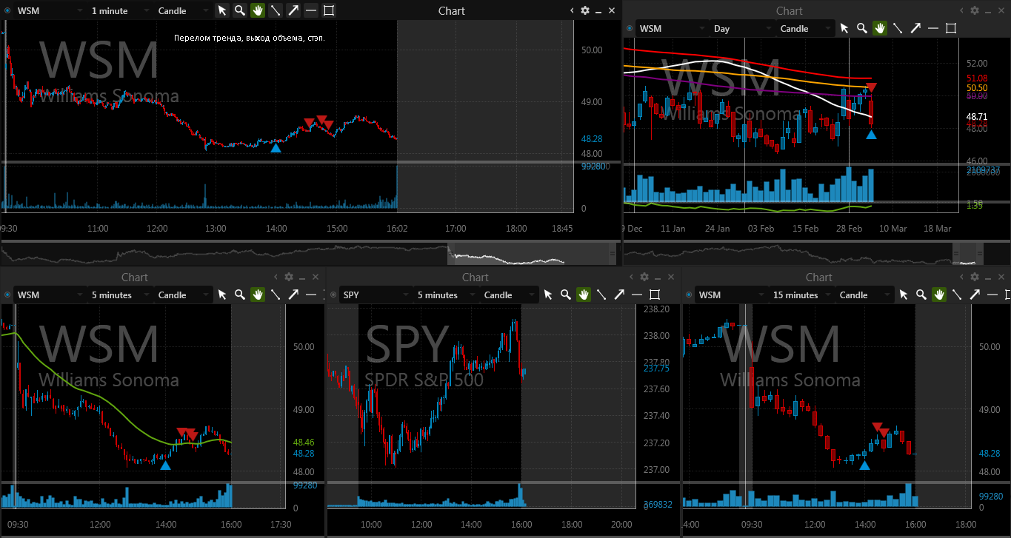Viewport: 1011px width, 538px height.
Task: Open settings gear of WSM Day chart
Action: [x=975, y=10]
